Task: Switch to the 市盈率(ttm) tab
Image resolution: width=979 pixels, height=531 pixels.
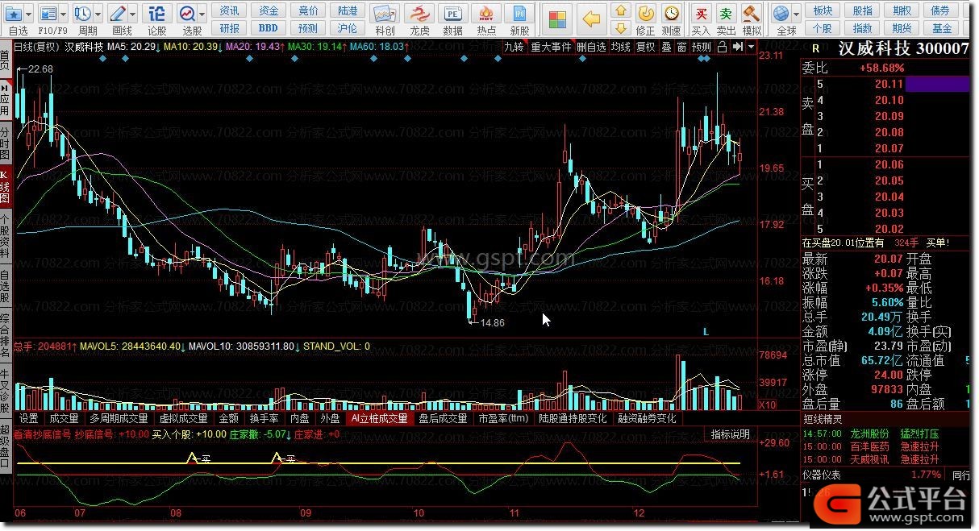Action: point(503,418)
